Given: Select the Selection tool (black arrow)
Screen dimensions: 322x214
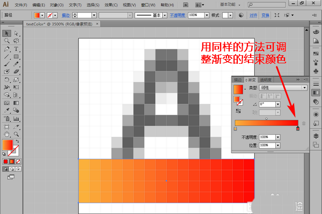Looking at the screenshot, I should tap(6, 33).
